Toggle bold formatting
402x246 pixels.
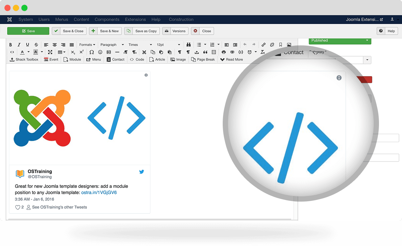pyautogui.click(x=11, y=44)
